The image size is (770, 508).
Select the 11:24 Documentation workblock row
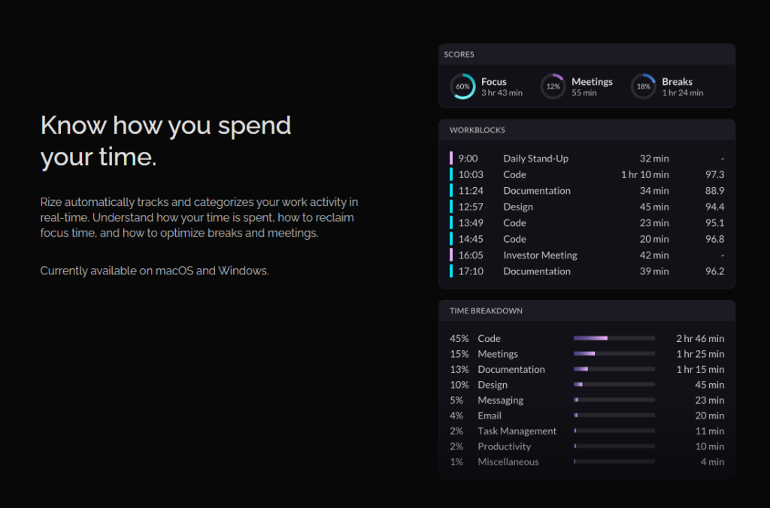click(587, 191)
